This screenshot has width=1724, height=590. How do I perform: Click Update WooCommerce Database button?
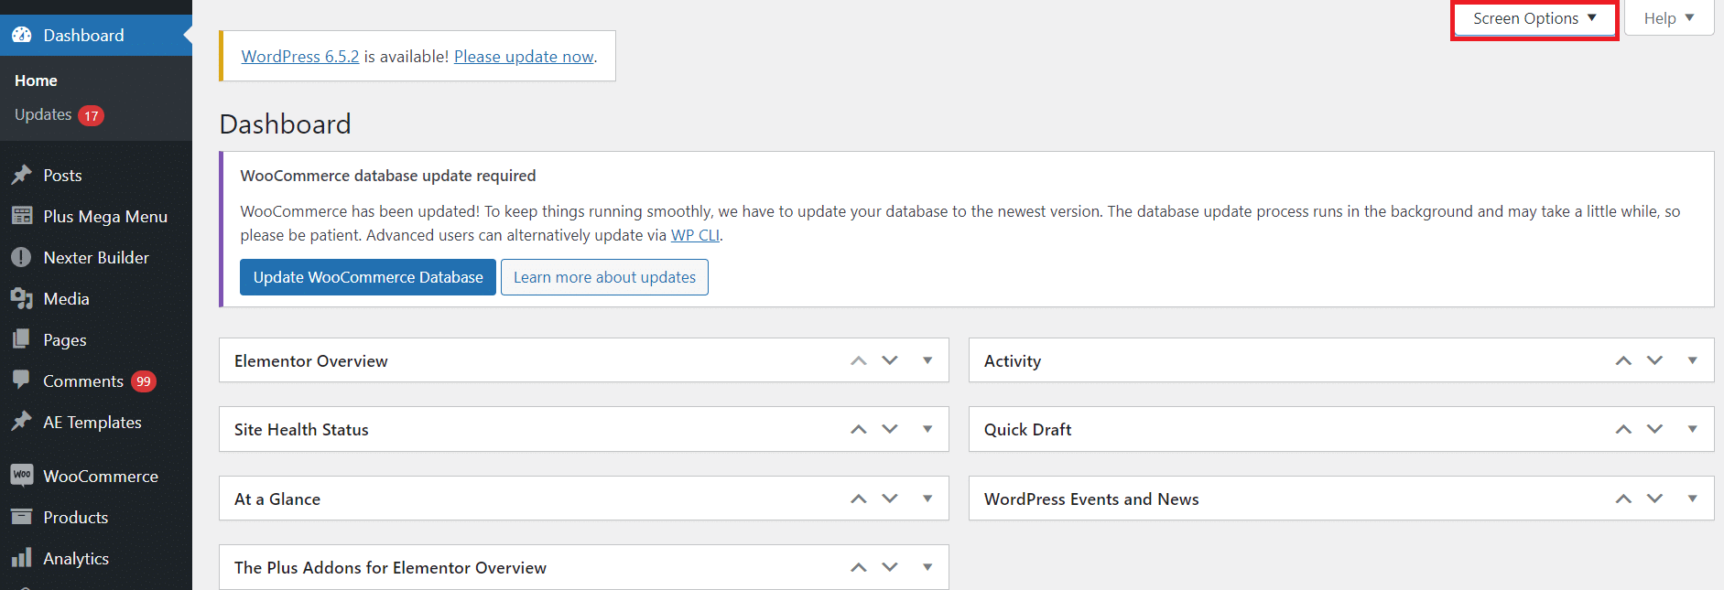(368, 277)
